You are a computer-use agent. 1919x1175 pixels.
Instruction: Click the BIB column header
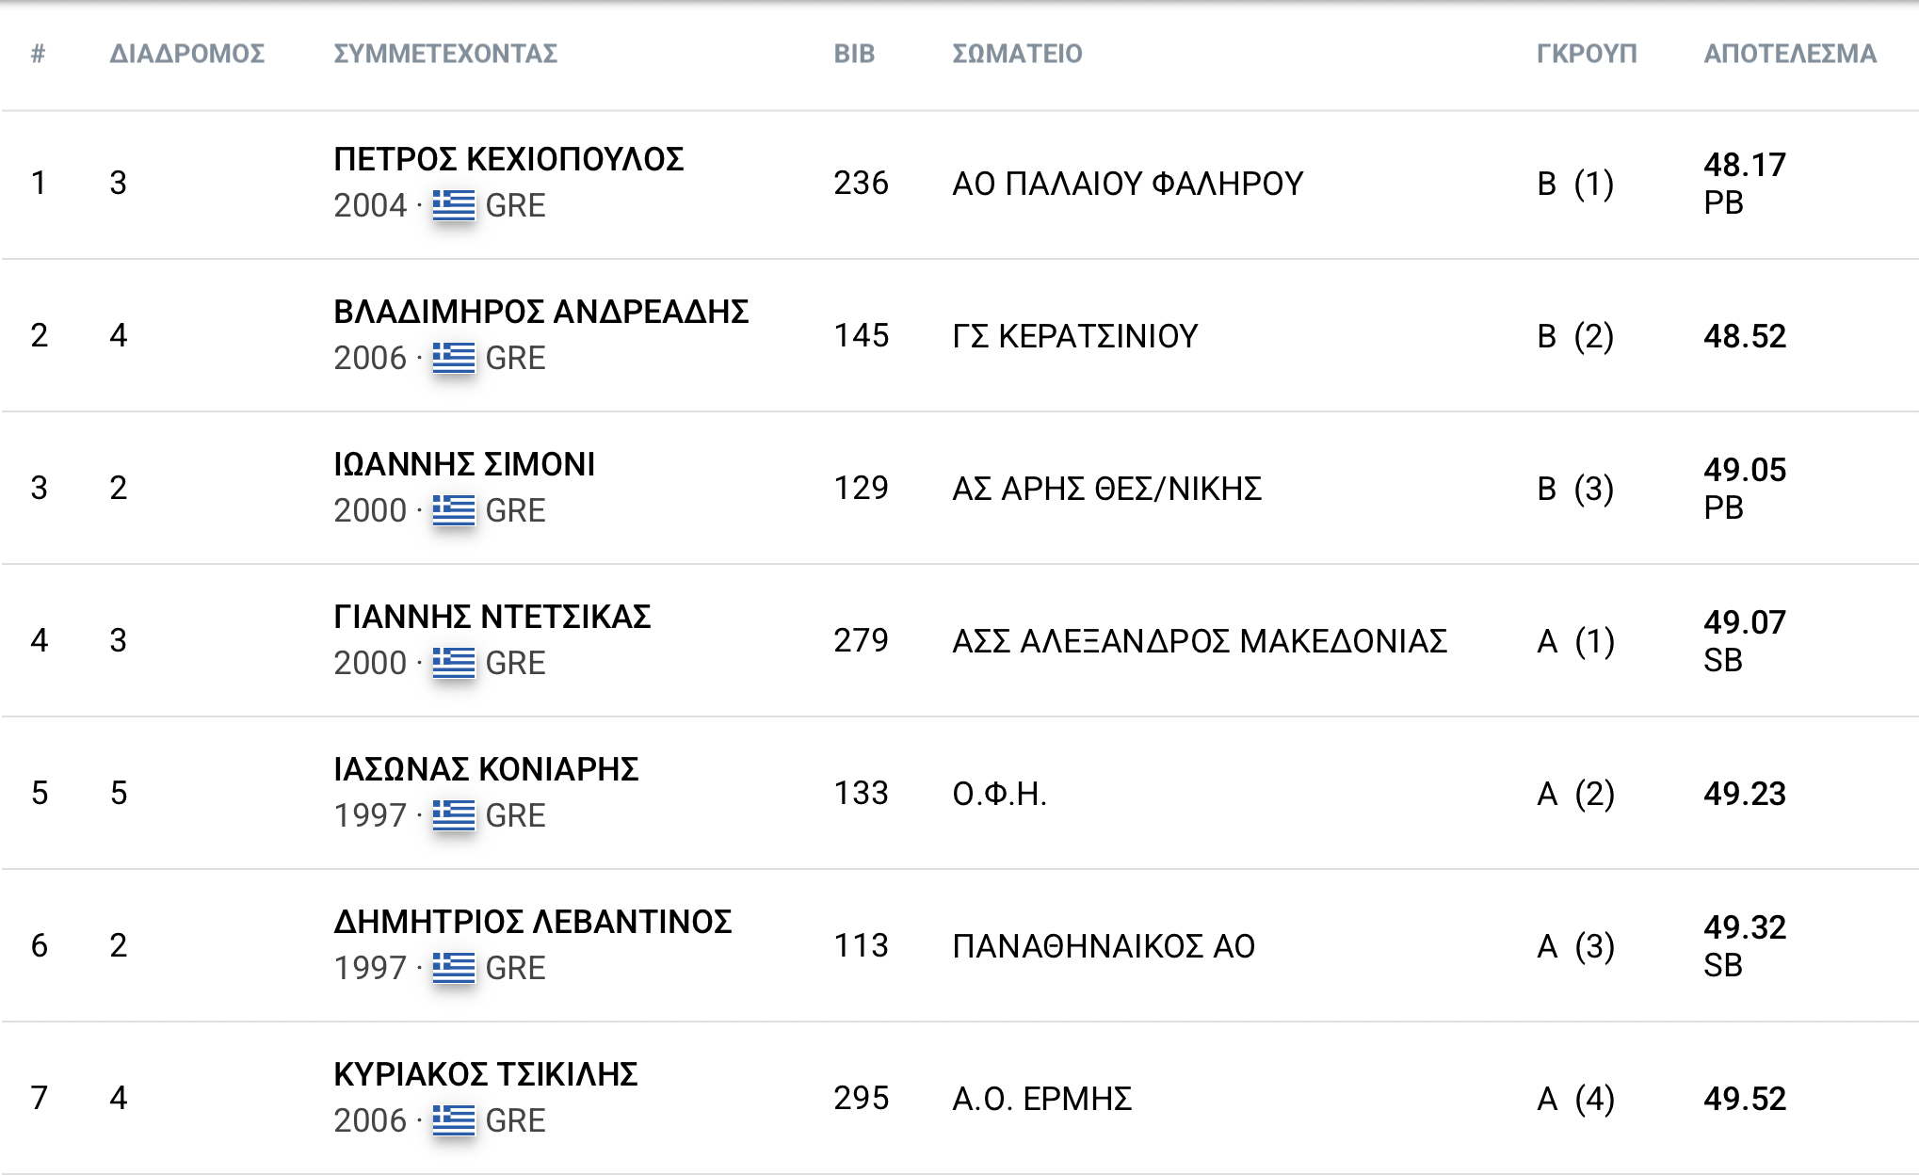(854, 54)
